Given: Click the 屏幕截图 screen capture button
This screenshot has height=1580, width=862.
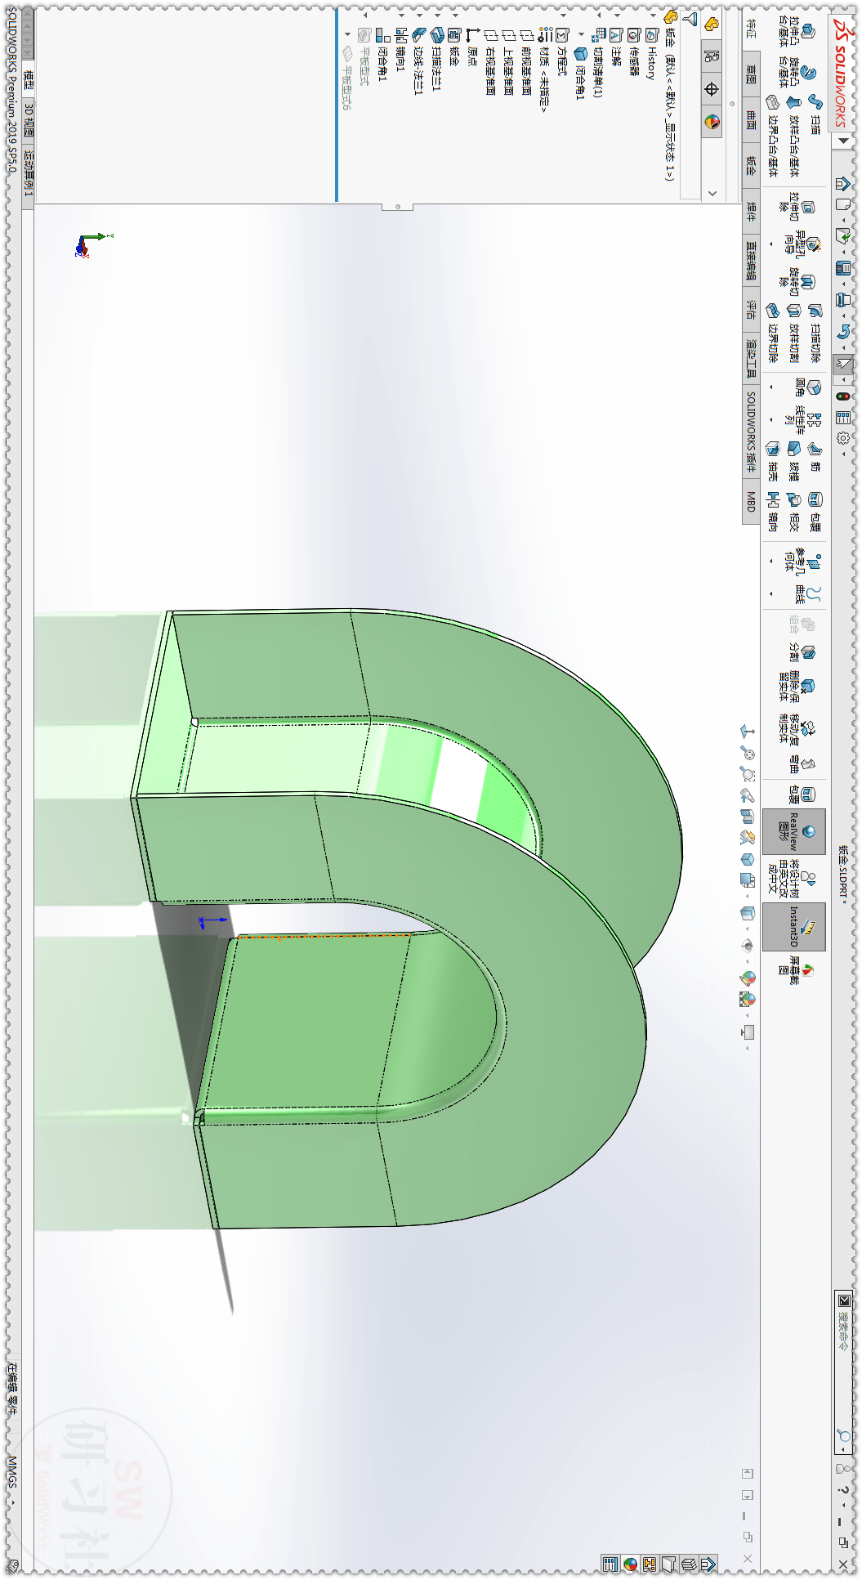Looking at the screenshot, I should [x=795, y=971].
